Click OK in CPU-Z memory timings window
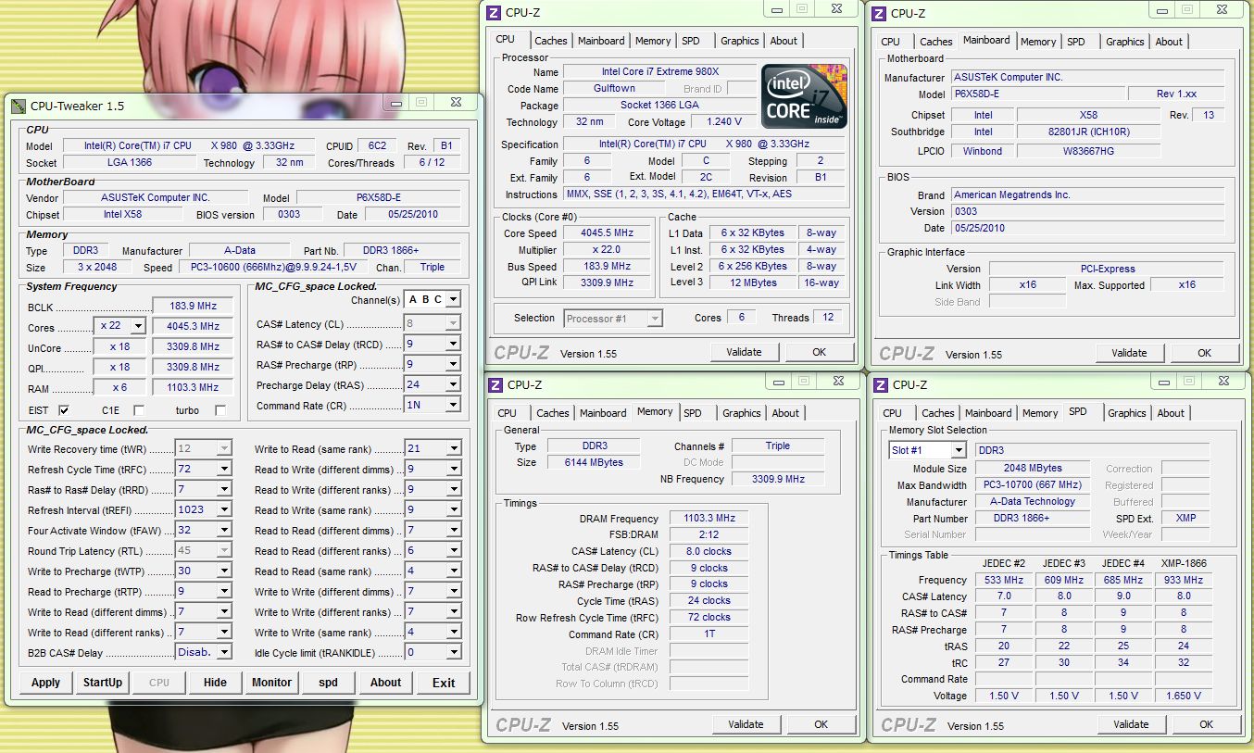 (x=821, y=724)
